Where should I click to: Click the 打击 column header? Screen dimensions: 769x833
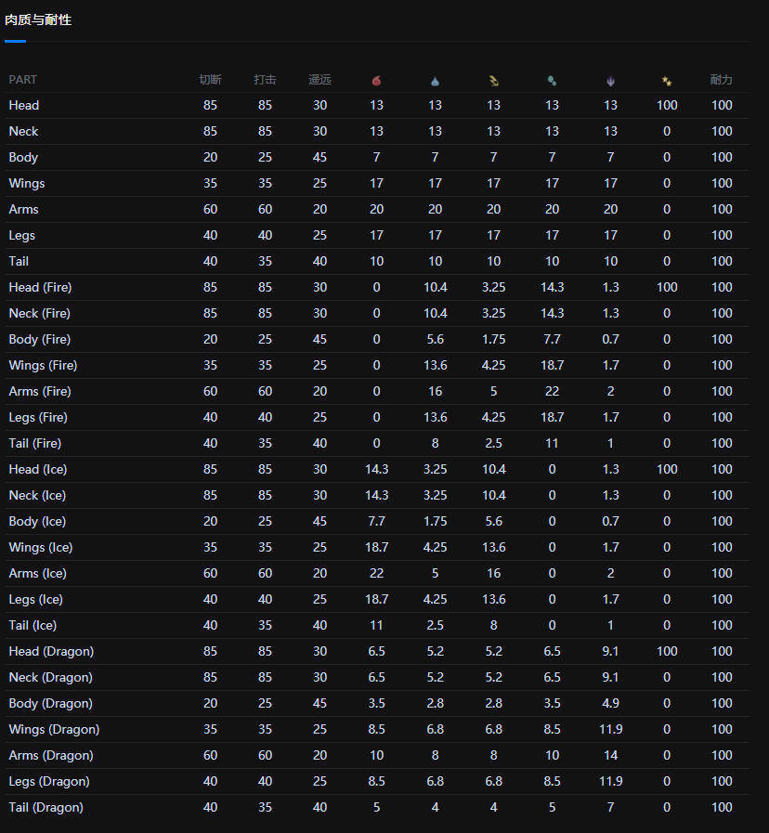(x=265, y=80)
